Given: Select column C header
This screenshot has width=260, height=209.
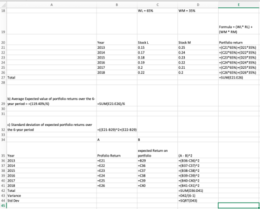Looking at the screenshot, I should (x=157, y=5).
